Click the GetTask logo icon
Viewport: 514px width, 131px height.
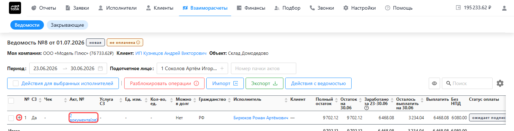click(15, 8)
